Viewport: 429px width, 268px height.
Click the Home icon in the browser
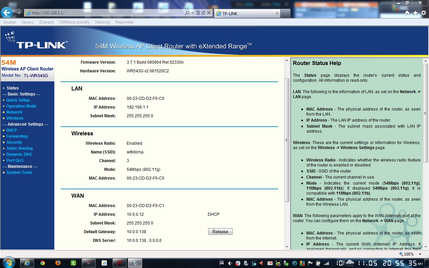407,13
